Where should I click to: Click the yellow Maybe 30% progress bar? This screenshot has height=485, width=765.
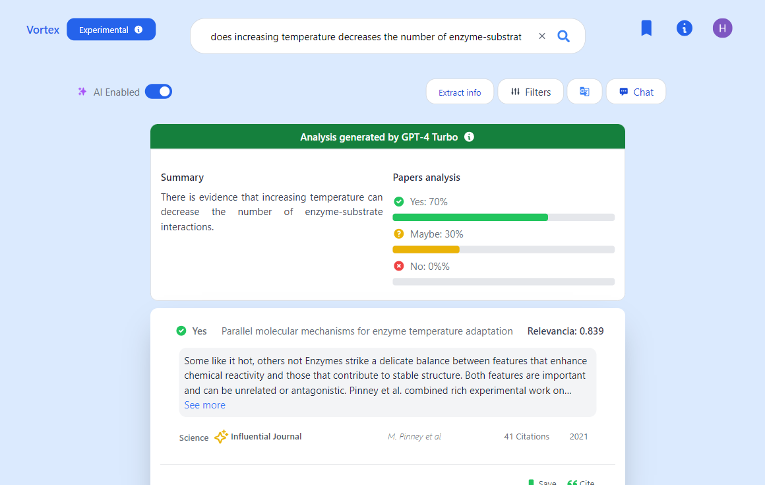click(x=426, y=249)
